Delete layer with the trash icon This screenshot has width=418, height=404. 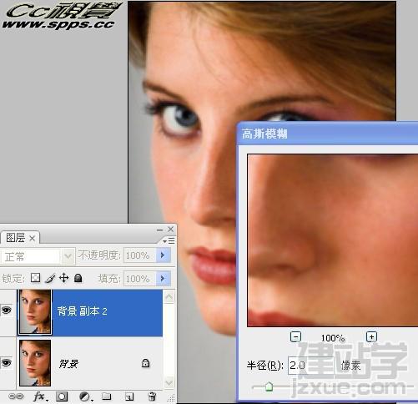tap(152, 396)
